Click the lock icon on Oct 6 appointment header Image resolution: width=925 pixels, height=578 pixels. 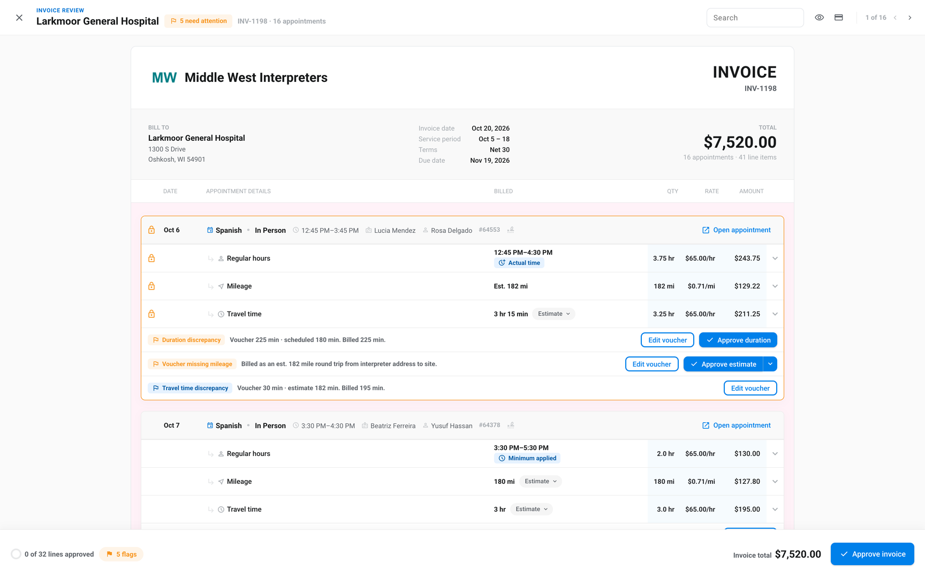click(151, 230)
